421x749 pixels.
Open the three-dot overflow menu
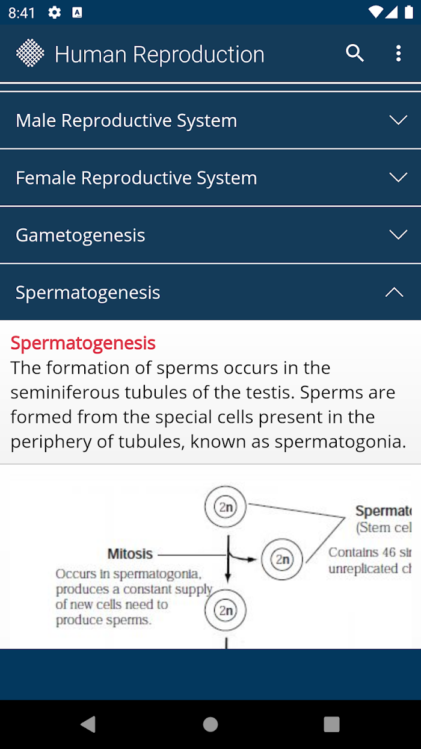[x=398, y=54]
